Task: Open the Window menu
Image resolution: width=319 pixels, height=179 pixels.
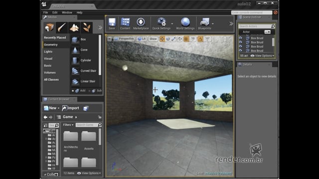Action: coord(67,12)
